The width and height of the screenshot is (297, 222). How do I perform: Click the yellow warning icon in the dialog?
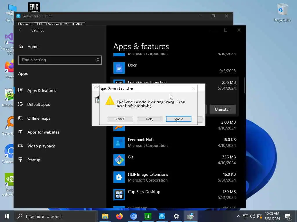tap(110, 100)
